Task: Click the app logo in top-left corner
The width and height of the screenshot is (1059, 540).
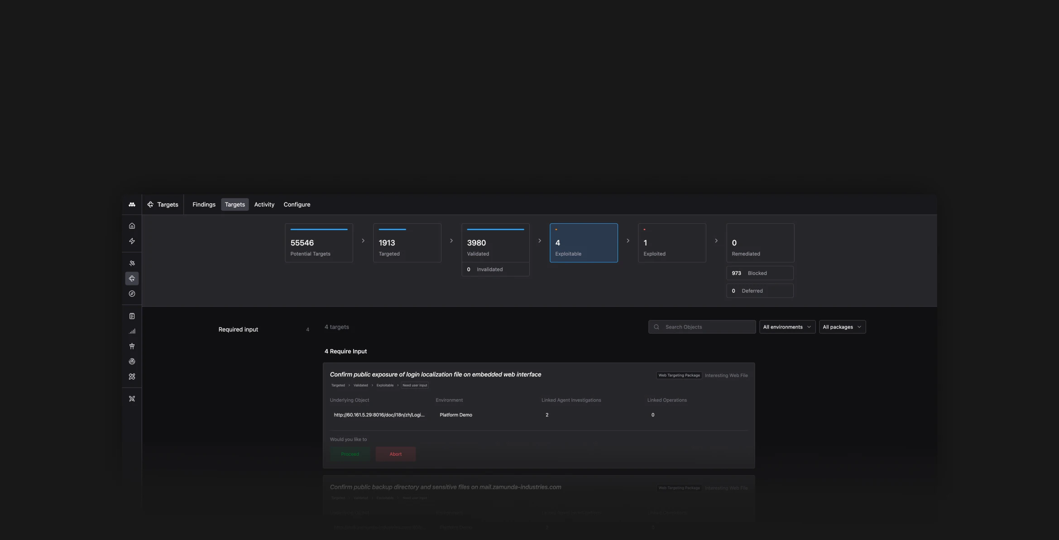Action: click(132, 204)
